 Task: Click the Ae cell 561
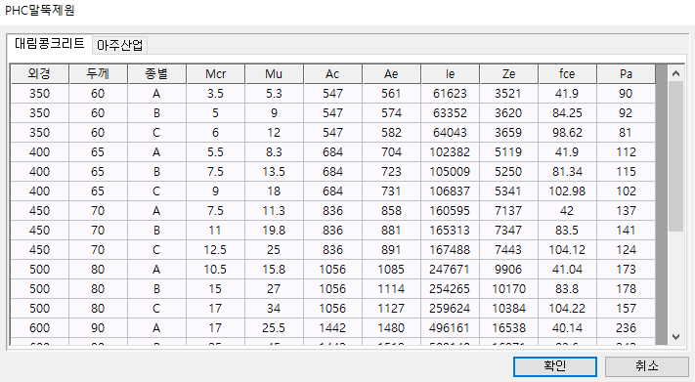[392, 94]
